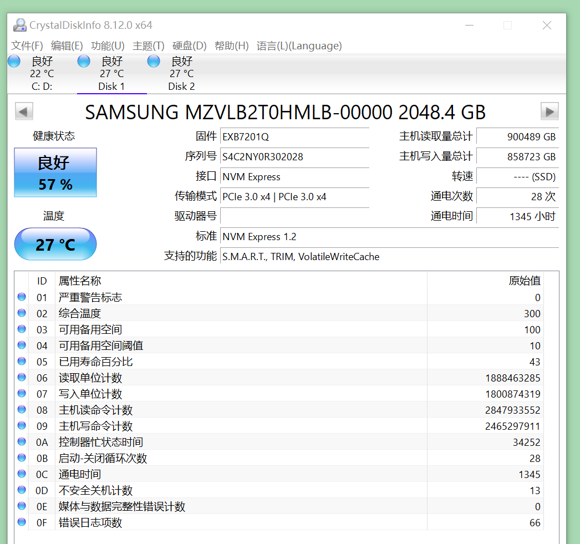This screenshot has height=544, width=580.
Task: Open the 帮助(H) menu
Action: pos(232,46)
